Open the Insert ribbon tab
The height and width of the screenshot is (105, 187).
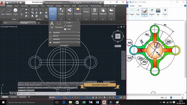pyautogui.click(x=16, y=6)
